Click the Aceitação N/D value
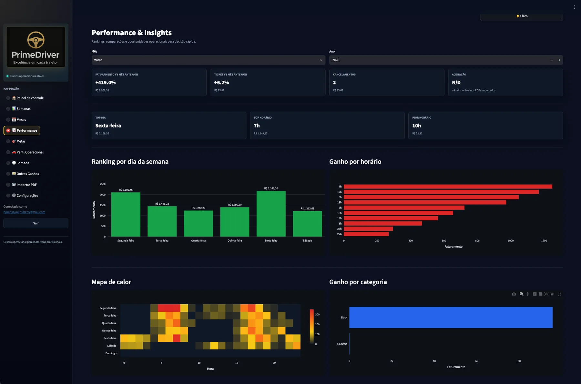581x384 pixels. coord(456,83)
